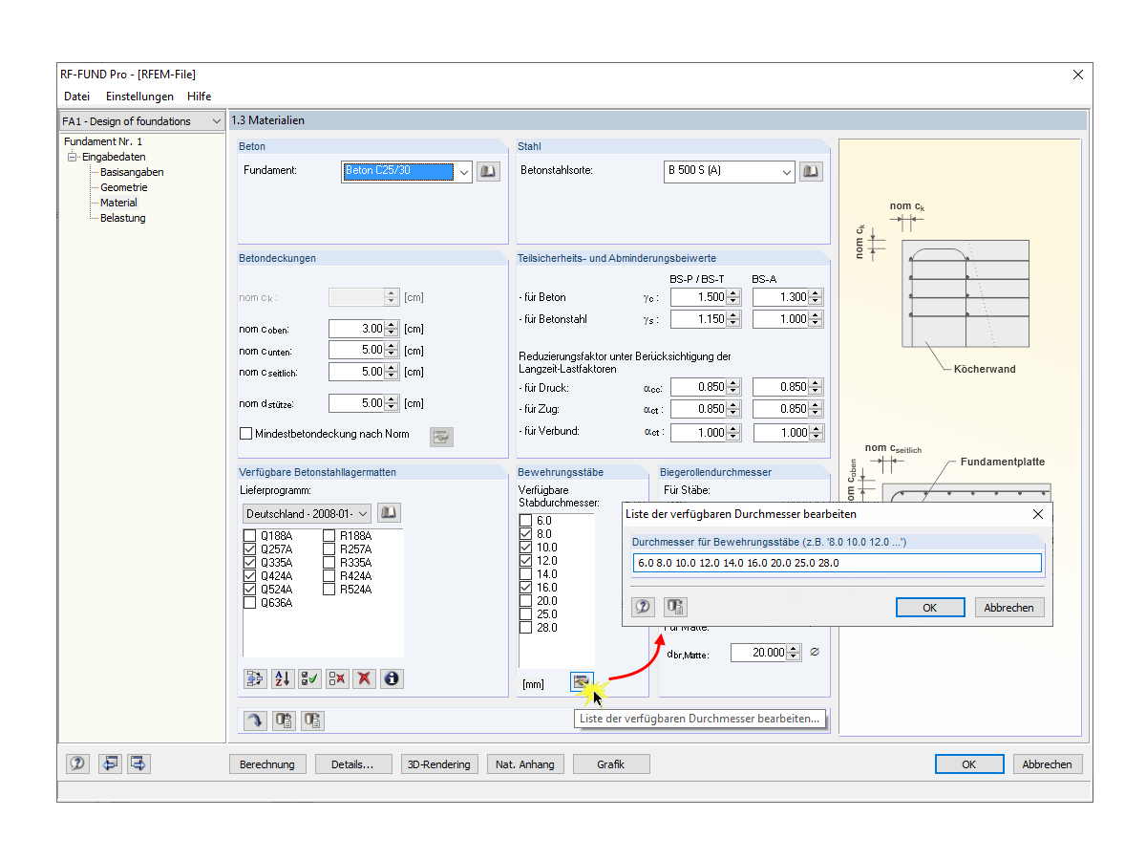Go to next table with right arrow icon
Screen dimensions: 1146x860
point(138,763)
